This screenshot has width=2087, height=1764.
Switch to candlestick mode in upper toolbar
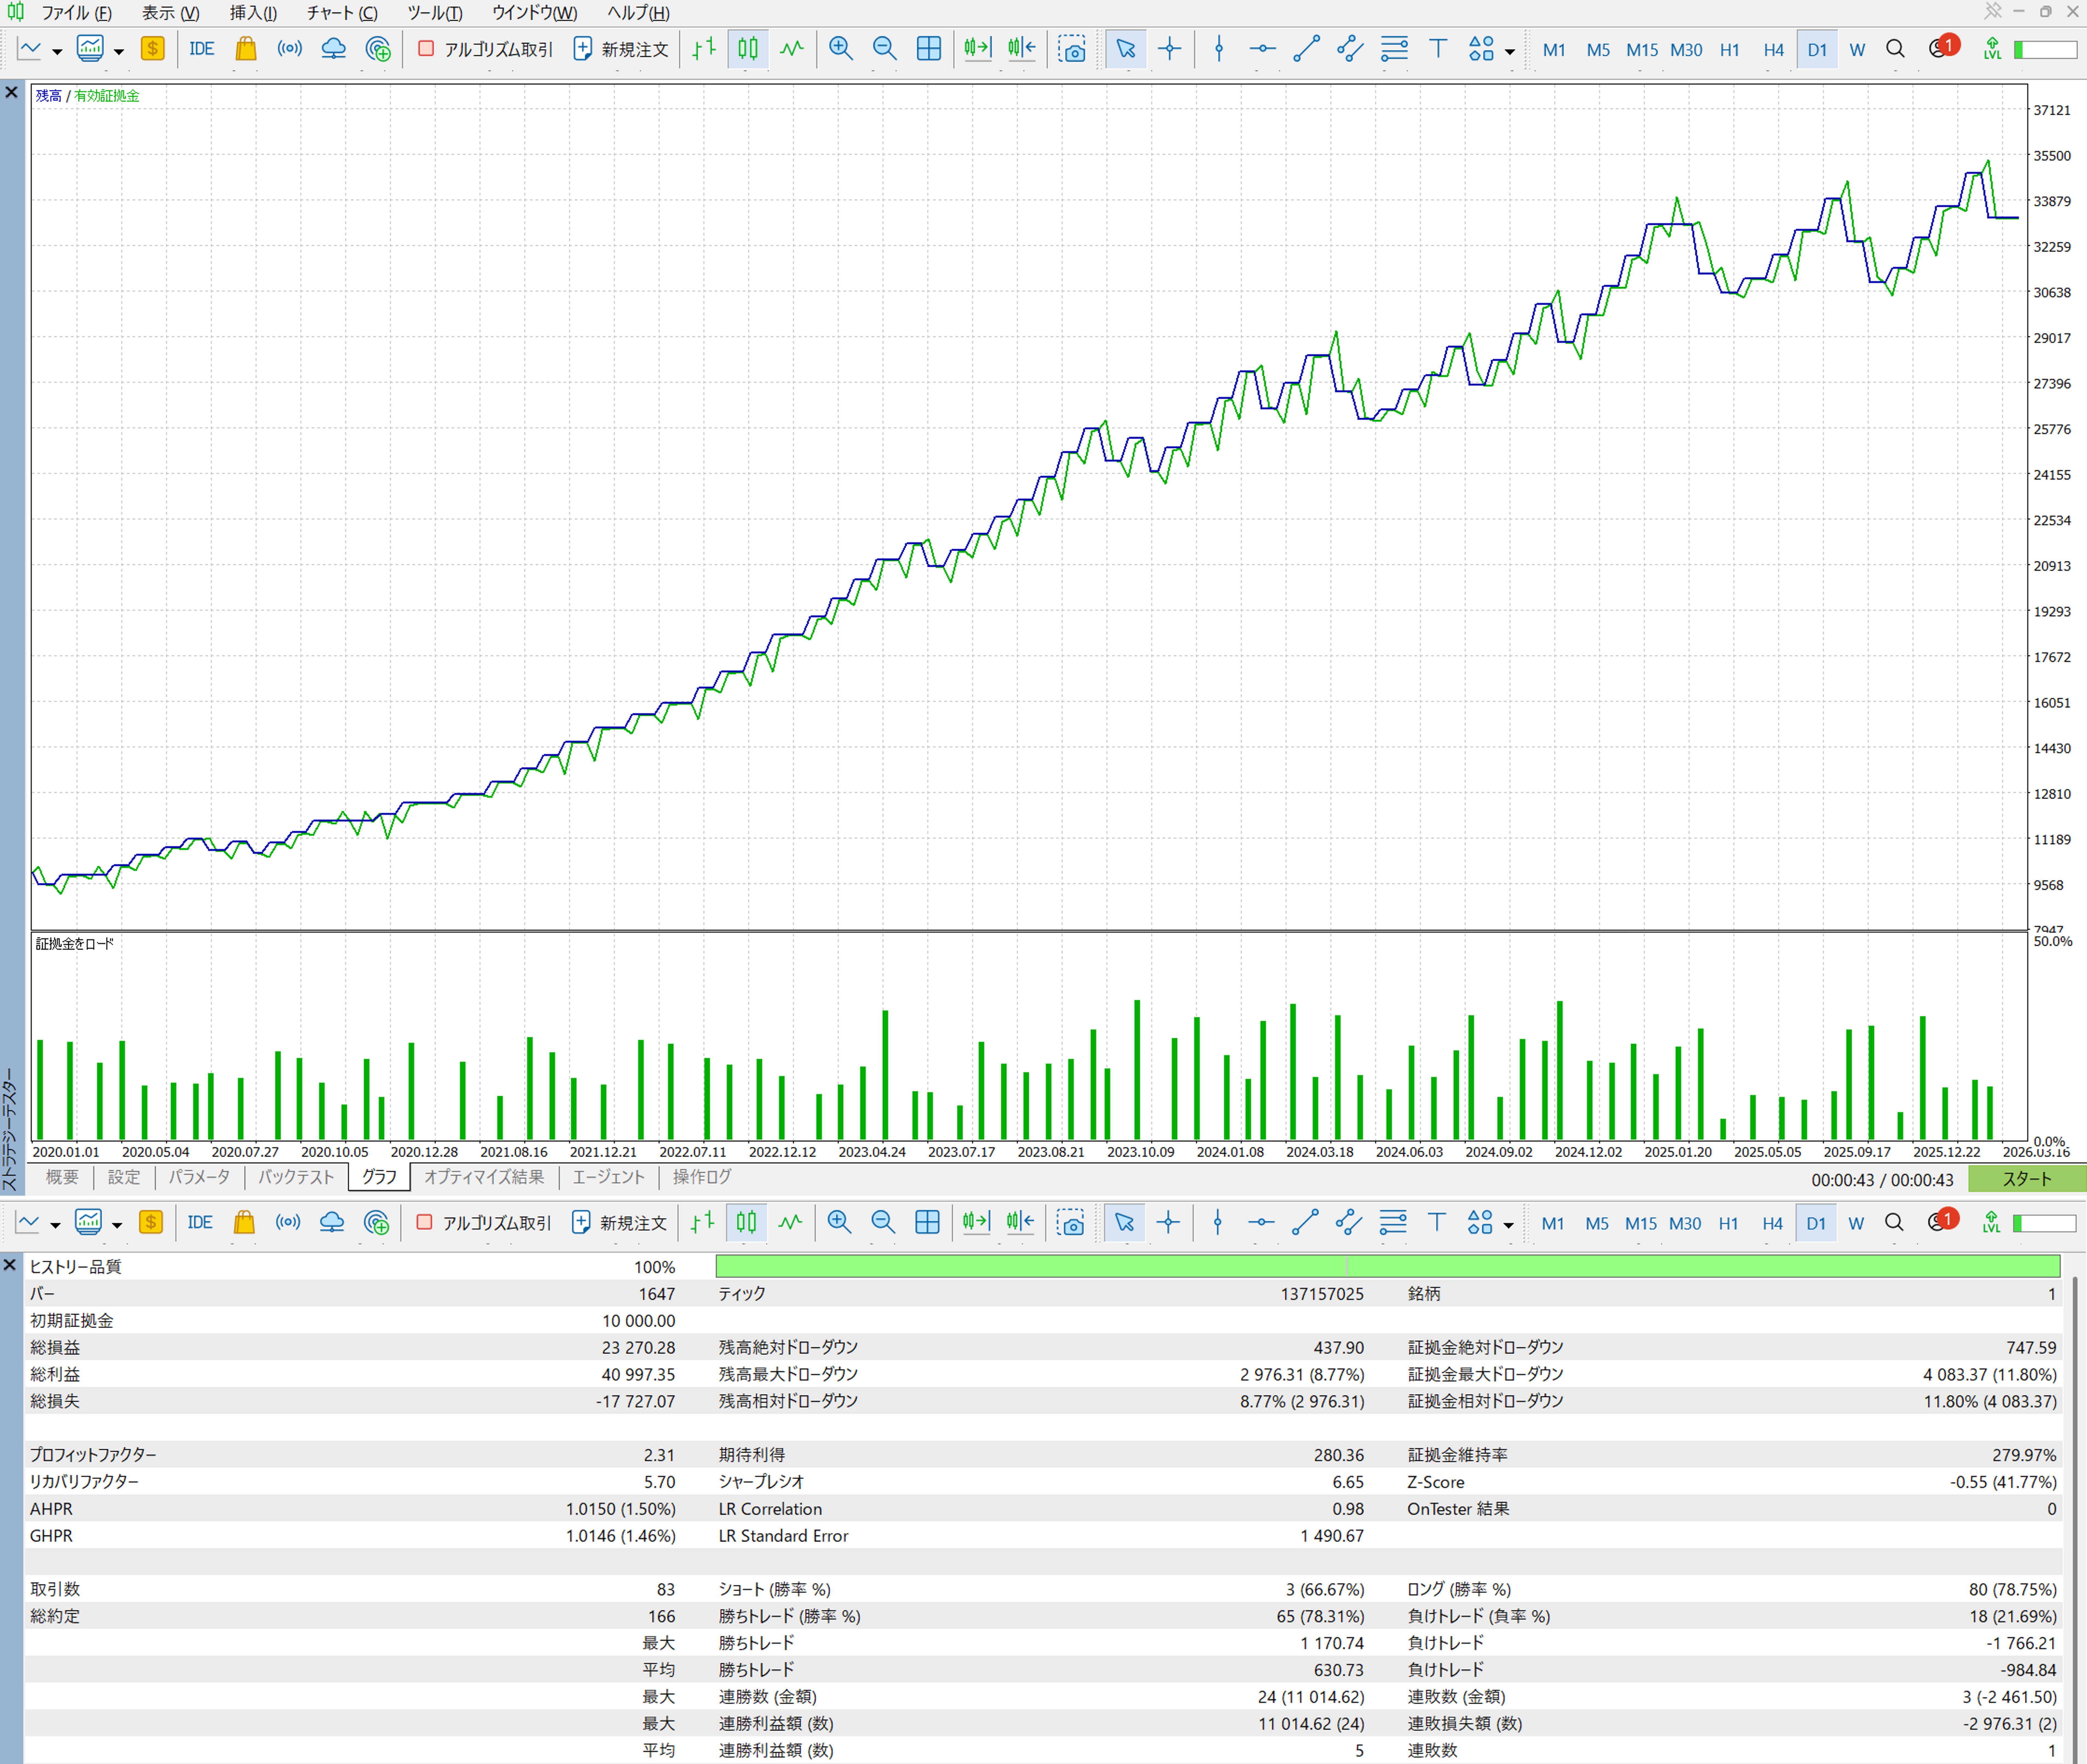click(x=748, y=49)
